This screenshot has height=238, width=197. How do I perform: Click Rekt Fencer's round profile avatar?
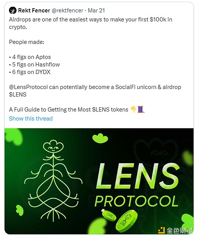click(x=13, y=11)
